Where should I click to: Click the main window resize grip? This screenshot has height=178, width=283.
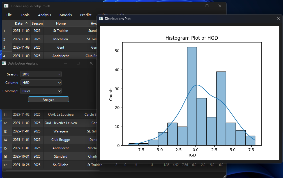[225, 176]
